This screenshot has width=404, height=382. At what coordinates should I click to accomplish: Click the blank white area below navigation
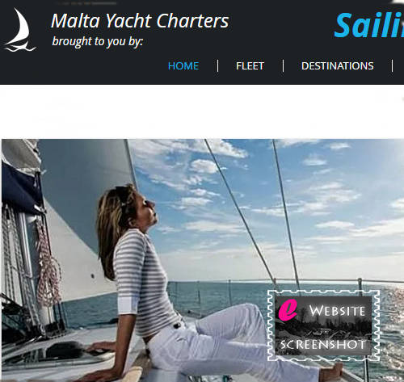(202, 111)
